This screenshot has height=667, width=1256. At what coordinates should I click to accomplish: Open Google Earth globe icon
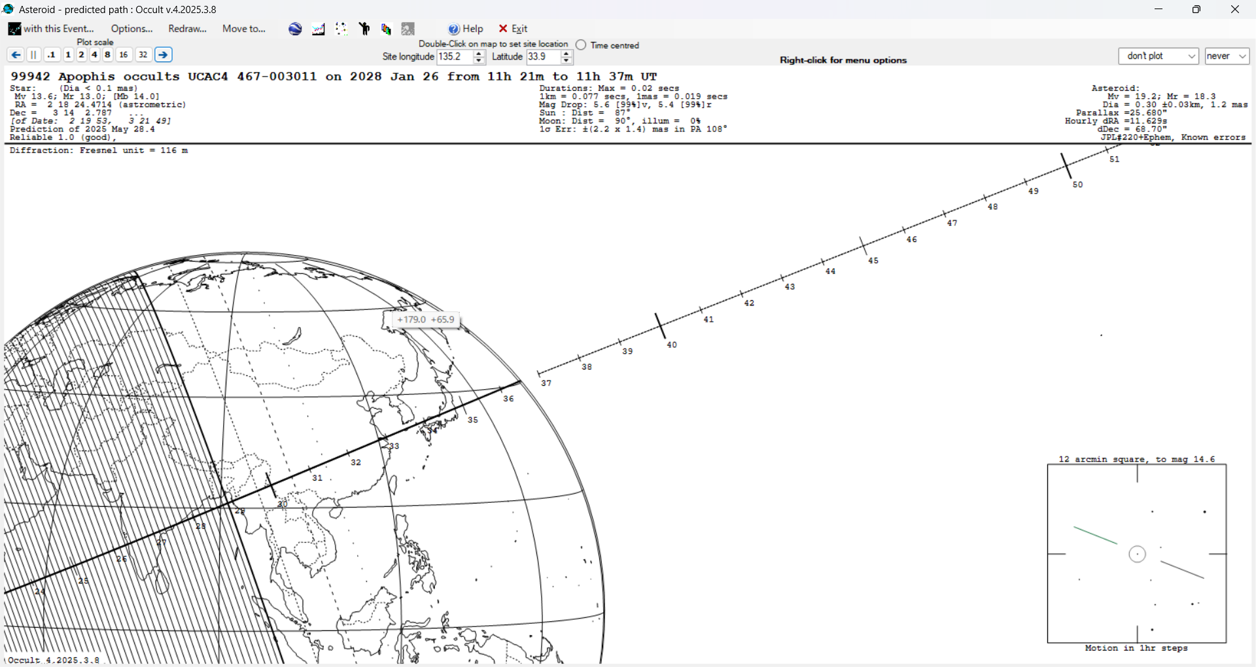click(x=295, y=29)
